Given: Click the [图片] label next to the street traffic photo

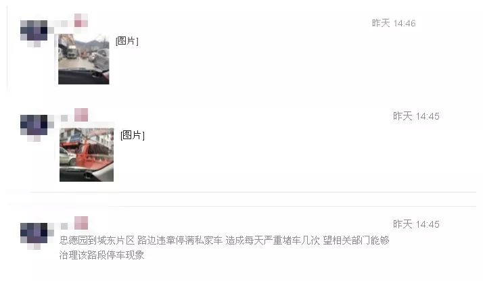Looking at the screenshot, I should (x=127, y=41).
